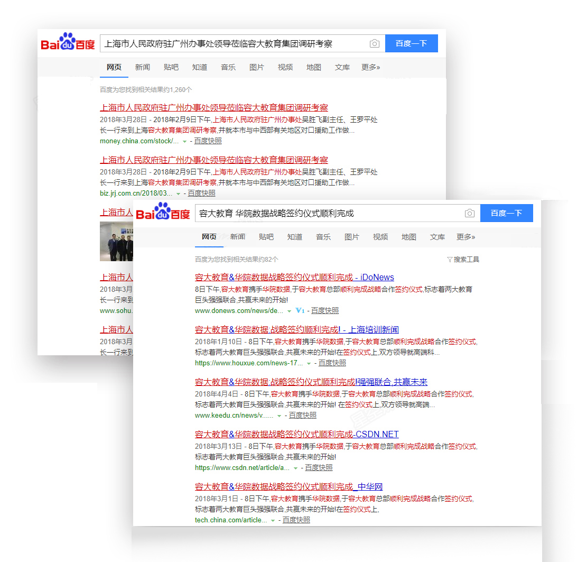Open 百度快照 next to biz.jrj.com.cn result

202,194
